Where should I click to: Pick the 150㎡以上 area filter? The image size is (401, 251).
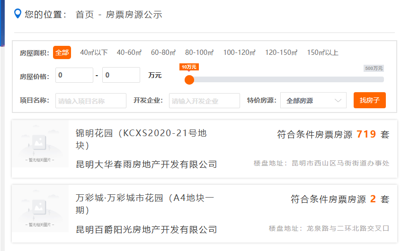click(322, 52)
